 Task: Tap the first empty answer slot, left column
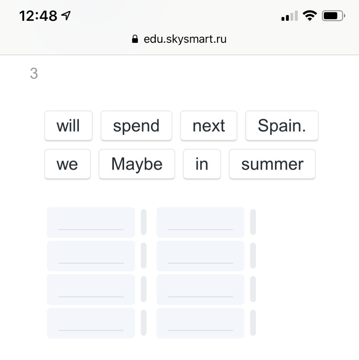pyautogui.click(x=91, y=222)
